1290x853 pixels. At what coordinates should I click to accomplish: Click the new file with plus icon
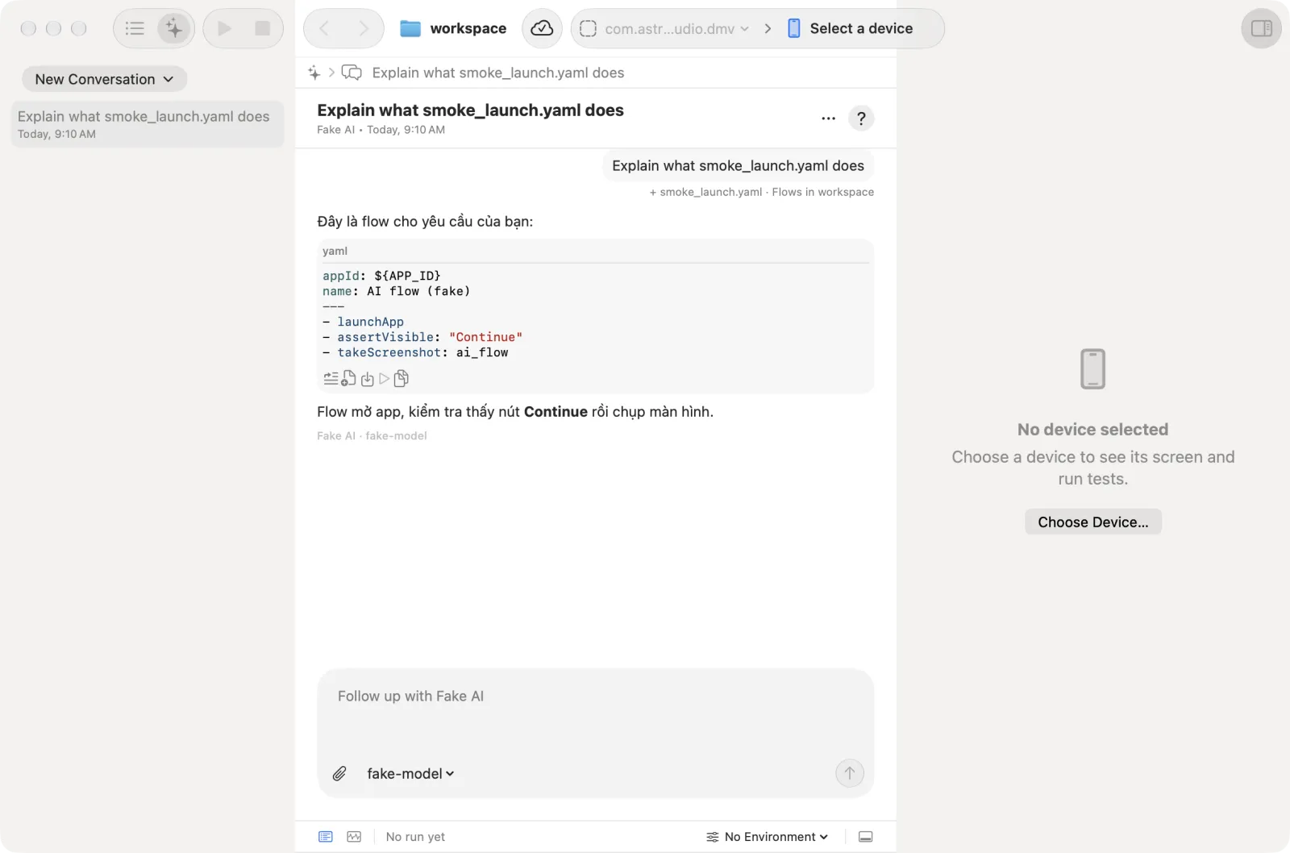pyautogui.click(x=348, y=378)
